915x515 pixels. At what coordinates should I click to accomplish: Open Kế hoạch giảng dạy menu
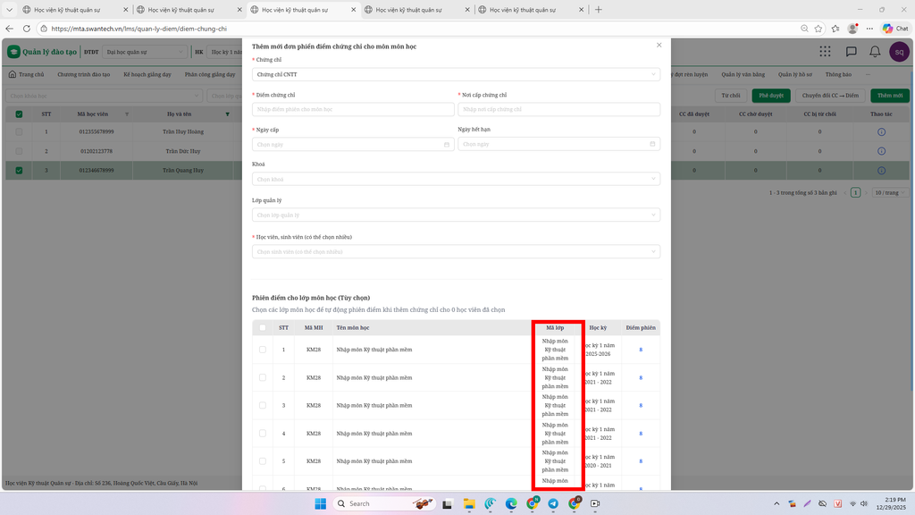click(x=147, y=75)
